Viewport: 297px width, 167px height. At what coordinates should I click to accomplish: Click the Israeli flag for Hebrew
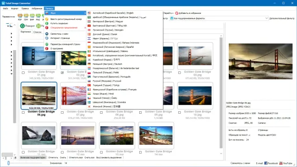point(89,39)
